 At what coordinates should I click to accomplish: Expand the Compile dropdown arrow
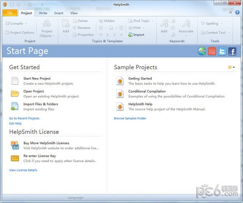coord(26,24)
